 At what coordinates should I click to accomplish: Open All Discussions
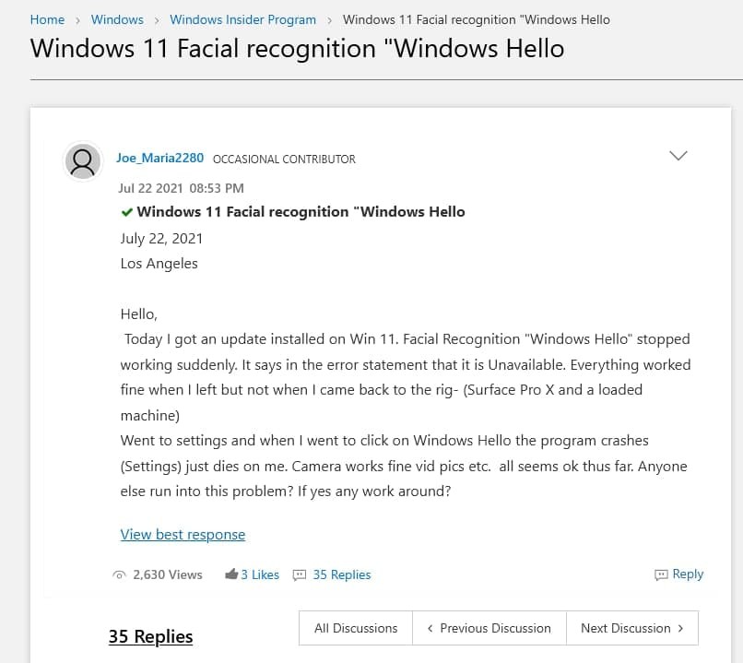(356, 628)
